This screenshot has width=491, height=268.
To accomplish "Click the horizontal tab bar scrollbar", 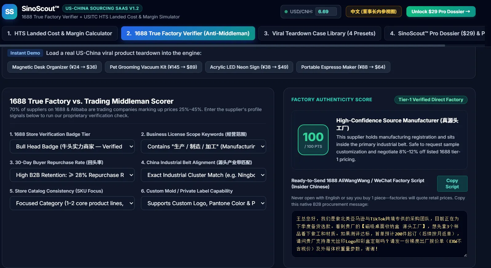I will click(222, 45).
